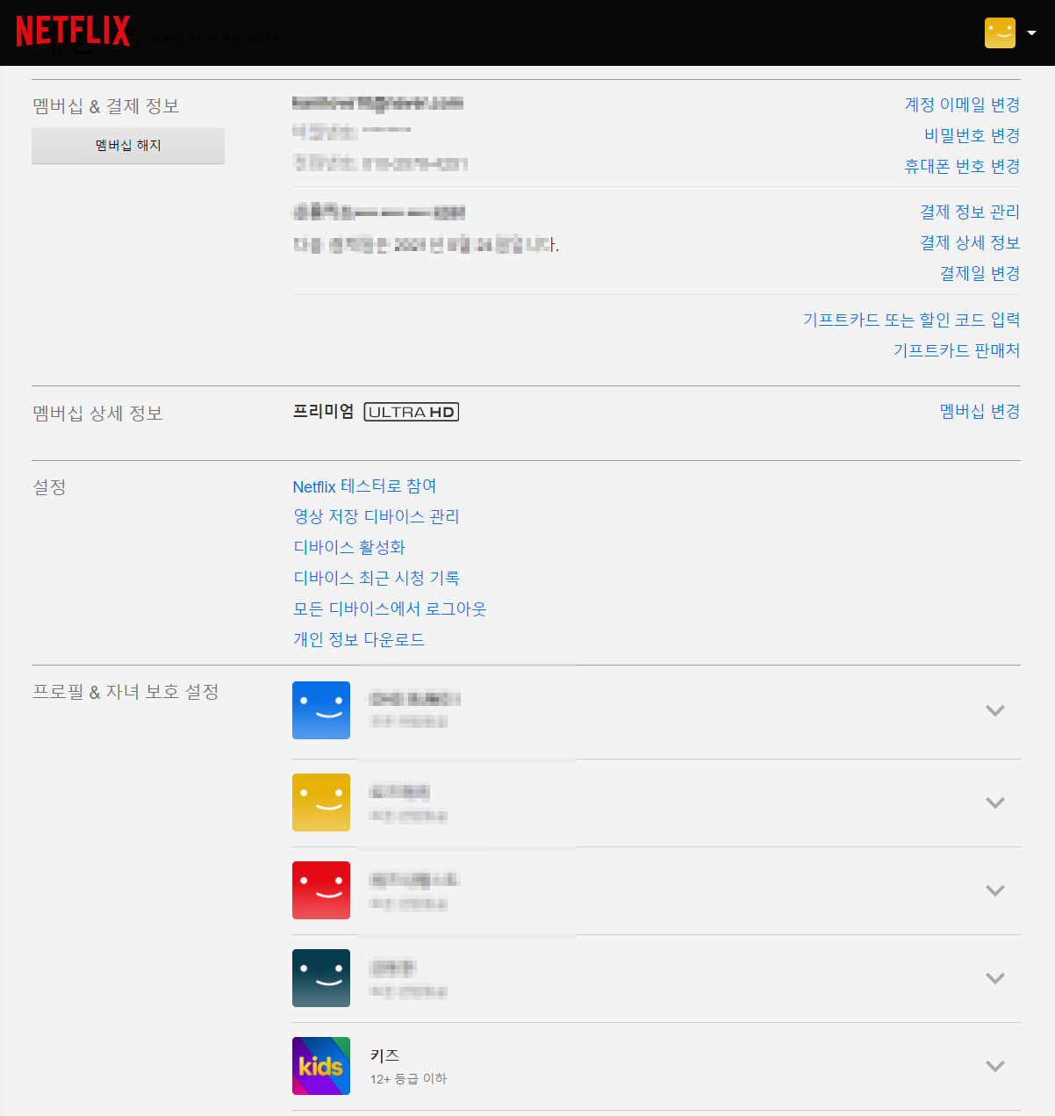Open the yellow profile avatar menu in header

click(x=1000, y=32)
